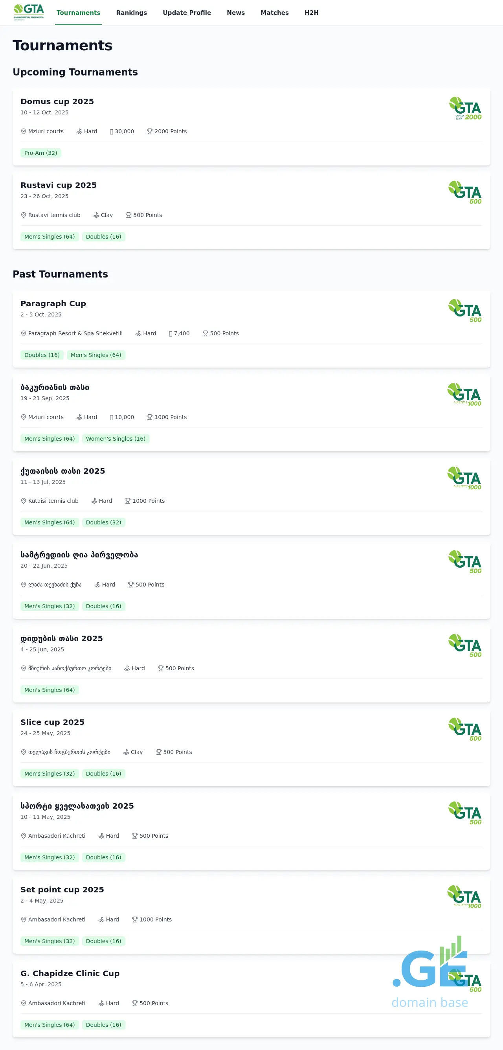The width and height of the screenshot is (503, 1050).
Task: Select Doubles (32) tag under Kutaisi tournament
Action: click(x=103, y=522)
